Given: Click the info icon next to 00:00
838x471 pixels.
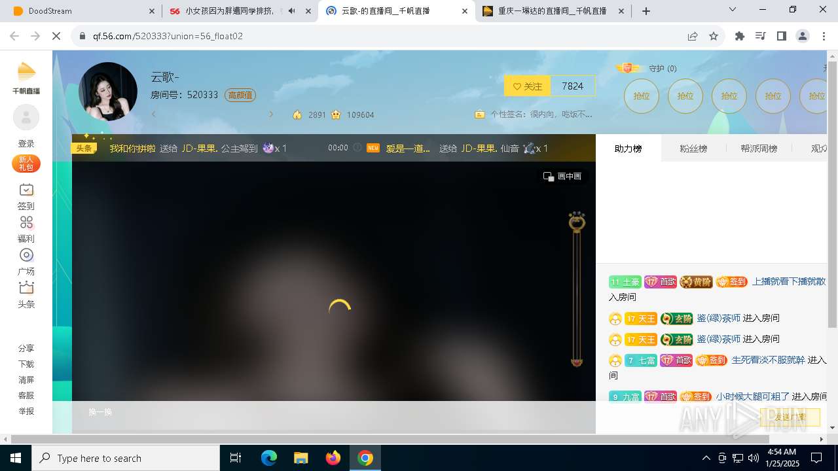Looking at the screenshot, I should pyautogui.click(x=357, y=148).
